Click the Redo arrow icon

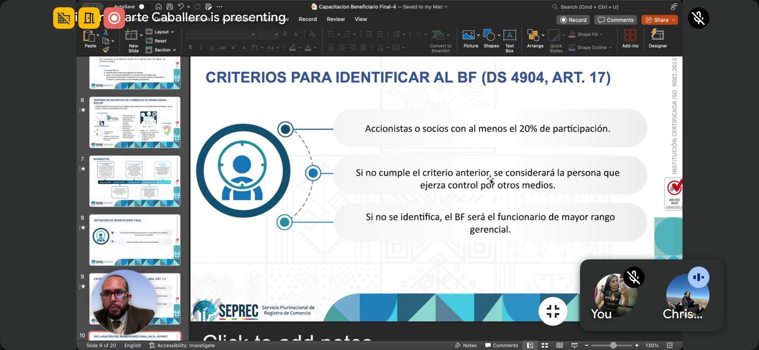pos(197,7)
